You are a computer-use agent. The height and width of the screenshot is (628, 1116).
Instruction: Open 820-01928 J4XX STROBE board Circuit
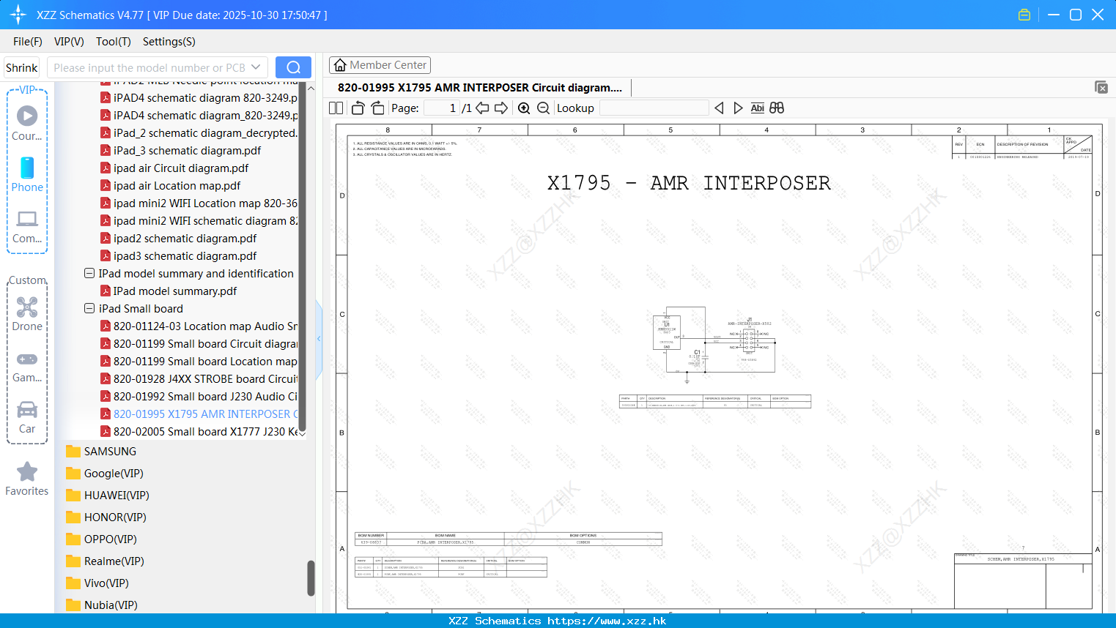(x=199, y=378)
